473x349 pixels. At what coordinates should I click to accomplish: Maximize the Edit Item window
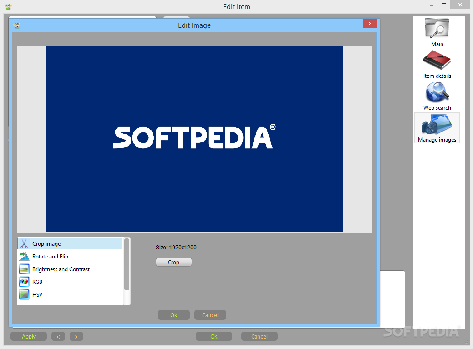444,5
